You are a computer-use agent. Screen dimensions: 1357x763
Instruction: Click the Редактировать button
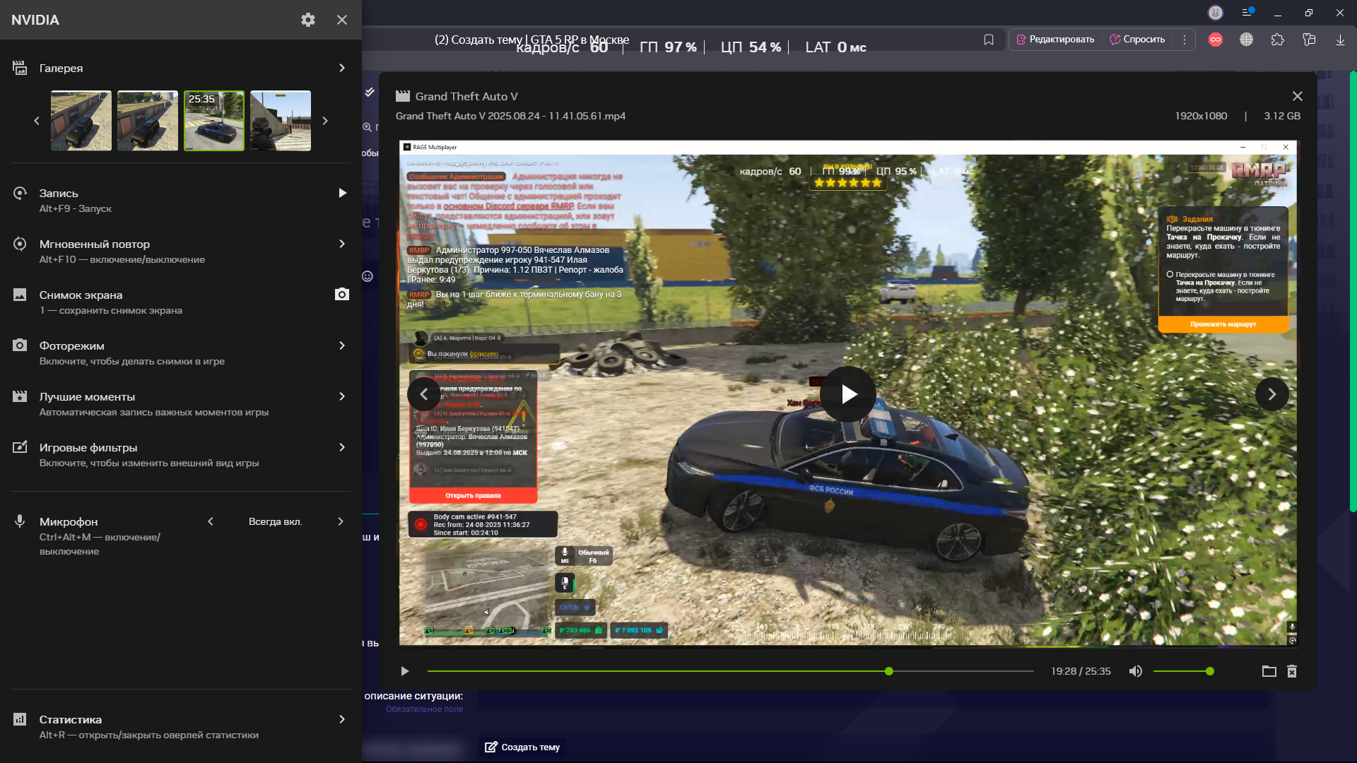click(x=1055, y=40)
